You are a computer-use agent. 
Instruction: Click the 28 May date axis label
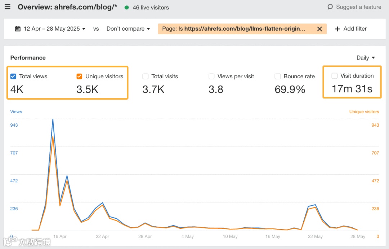coord(358,236)
